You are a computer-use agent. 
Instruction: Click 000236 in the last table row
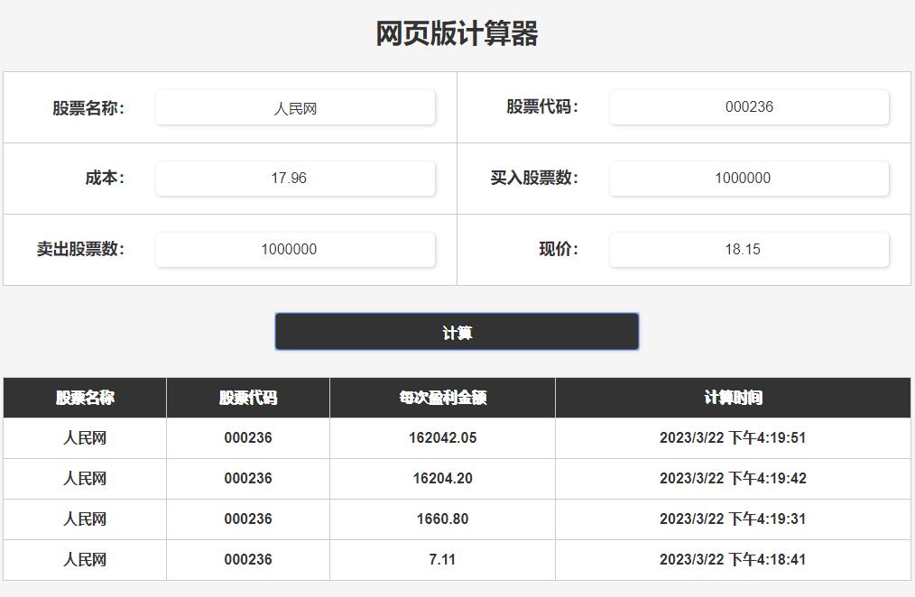click(x=247, y=559)
